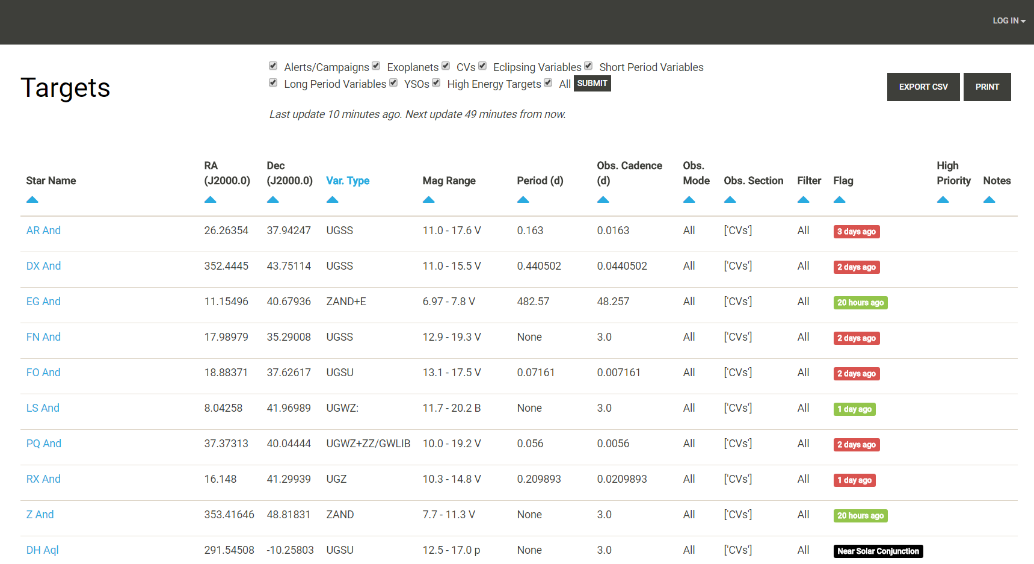Click the RA column sort arrow
Image resolution: width=1034 pixels, height=564 pixels.
[210, 199]
